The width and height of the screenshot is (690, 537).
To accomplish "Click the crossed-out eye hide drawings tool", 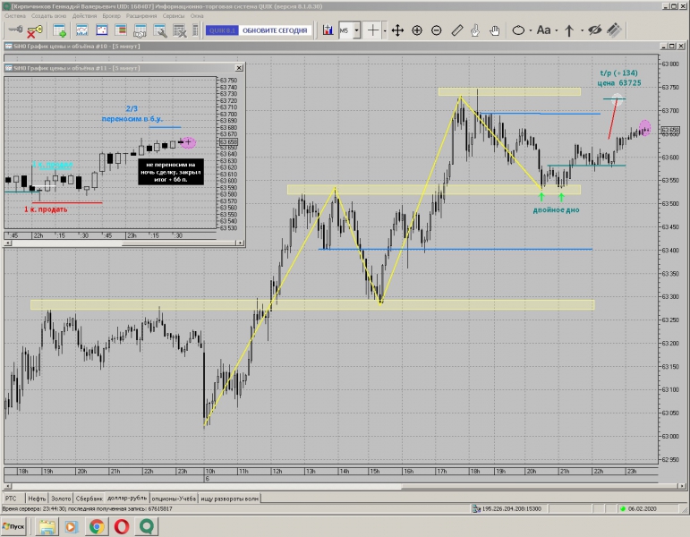I will point(594,30).
